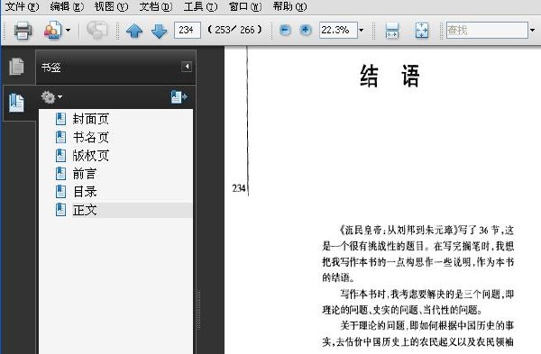Open bookmark options gear dropdown
Screen dimensions: 541x354
click(x=51, y=97)
